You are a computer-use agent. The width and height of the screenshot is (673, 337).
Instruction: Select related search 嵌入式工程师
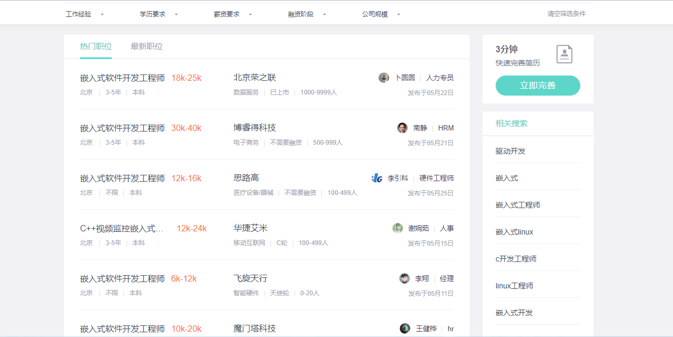[518, 205]
